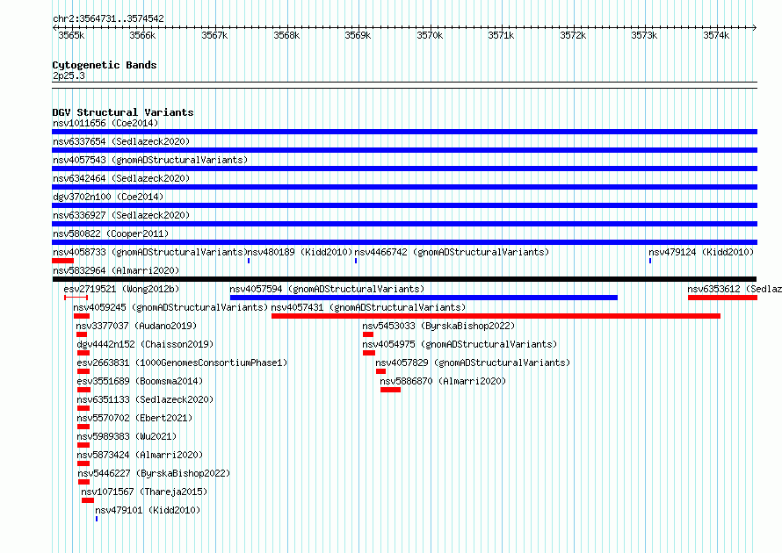Click nsv4057594 (gnomADStructuralVariants) label

pos(327,289)
